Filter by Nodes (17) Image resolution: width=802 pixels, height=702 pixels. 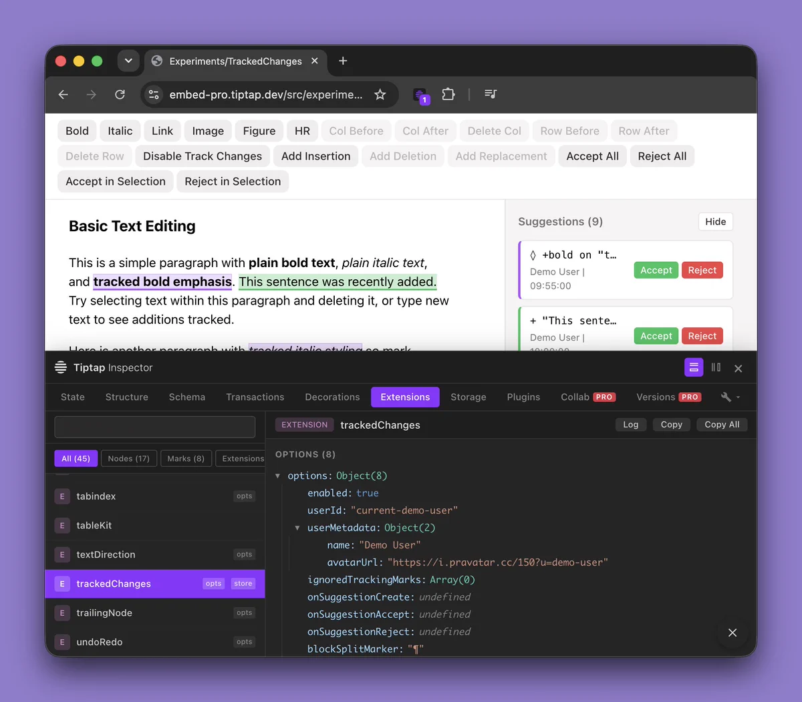pos(129,458)
